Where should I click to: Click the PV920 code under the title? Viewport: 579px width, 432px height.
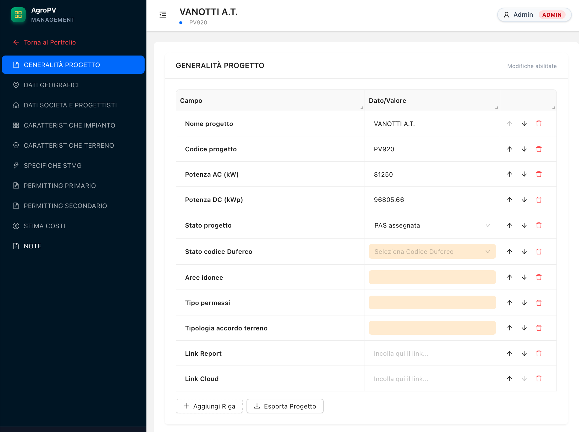coord(198,23)
